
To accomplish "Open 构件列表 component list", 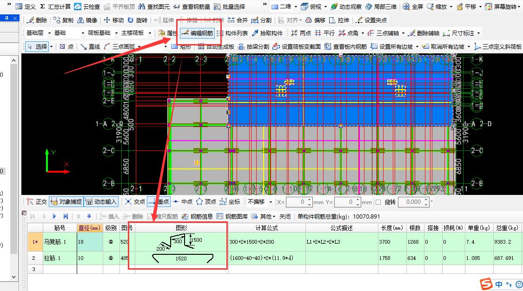I will pyautogui.click(x=232, y=33).
